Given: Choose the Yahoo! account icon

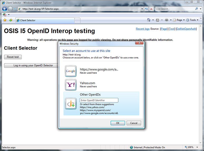Looking at the screenshot, I should pos(70,85).
